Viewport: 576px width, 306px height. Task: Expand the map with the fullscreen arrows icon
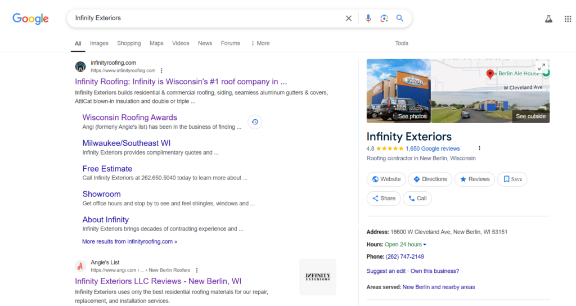542,67
